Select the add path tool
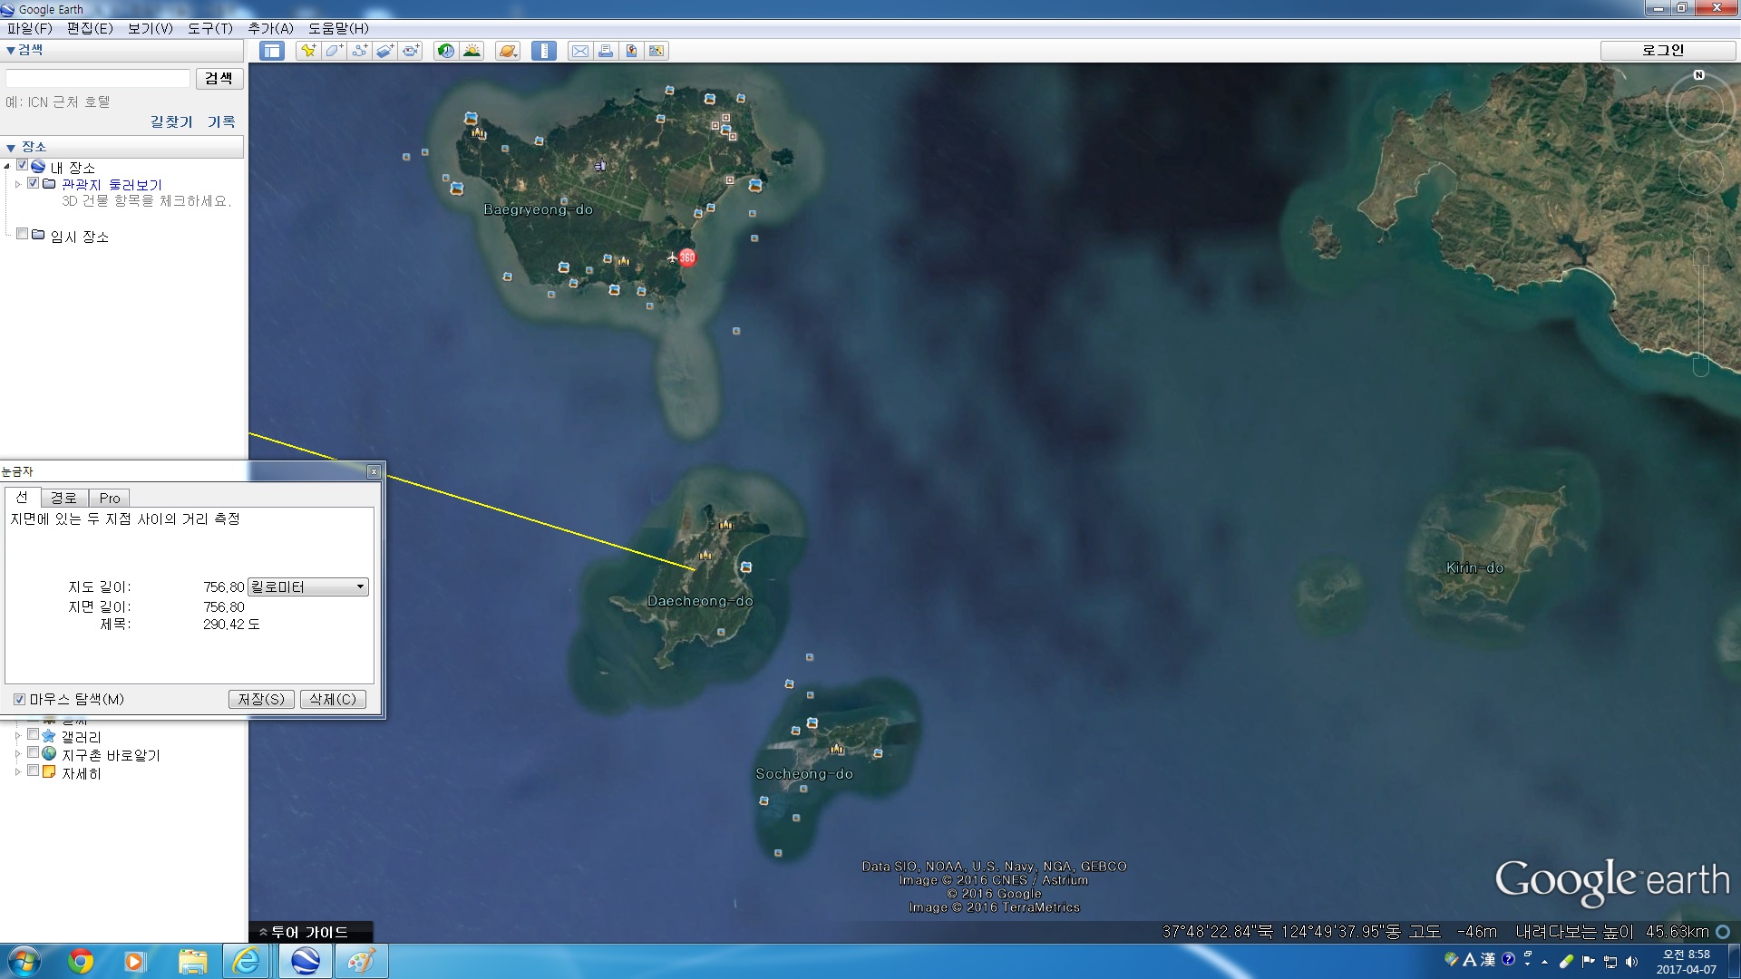Screen dimensions: 1741x979 (x=359, y=51)
